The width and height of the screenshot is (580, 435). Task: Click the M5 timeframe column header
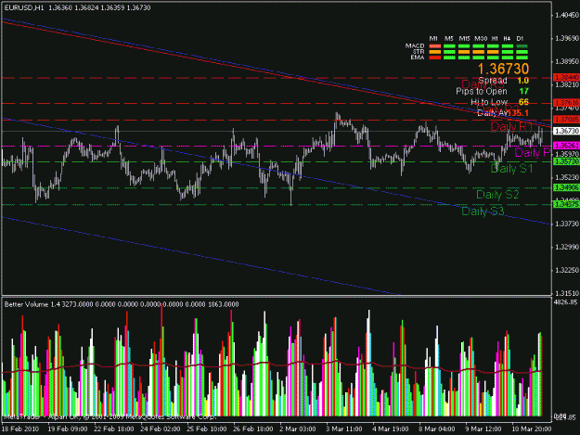click(x=449, y=38)
